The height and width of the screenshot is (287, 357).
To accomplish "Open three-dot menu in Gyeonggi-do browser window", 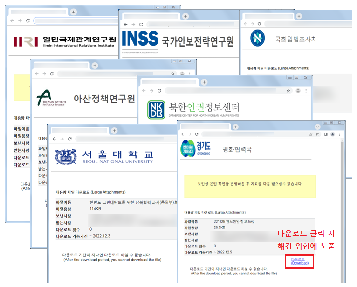I will [340, 134].
